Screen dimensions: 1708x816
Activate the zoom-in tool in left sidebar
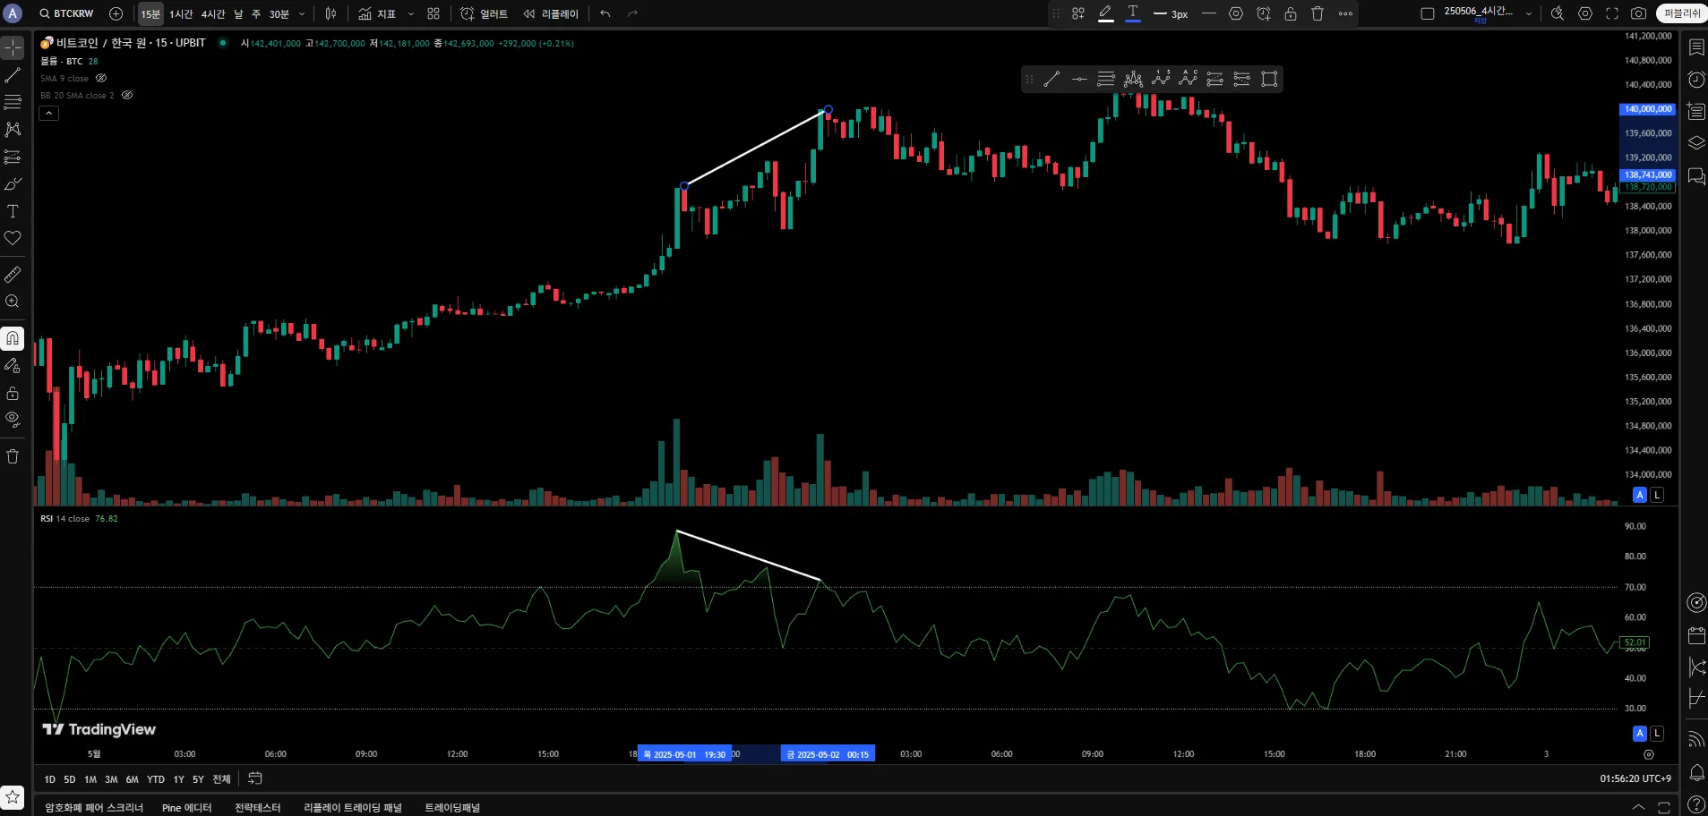pyautogui.click(x=13, y=302)
